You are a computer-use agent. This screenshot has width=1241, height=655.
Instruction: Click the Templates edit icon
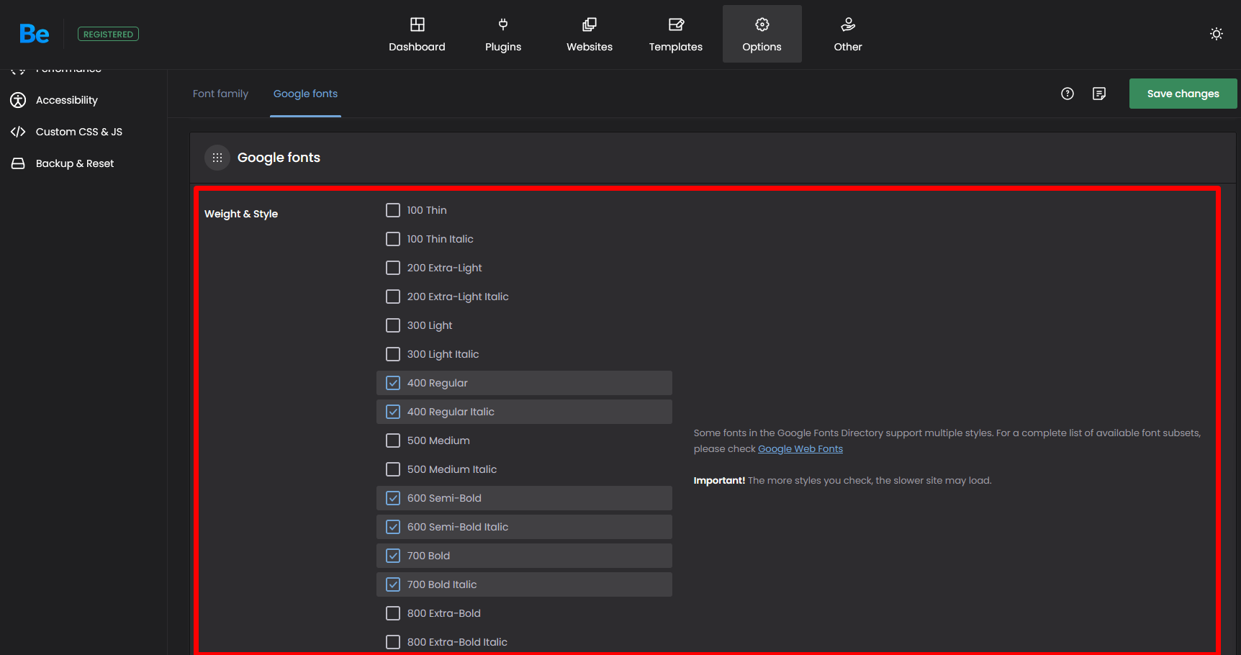tap(676, 24)
